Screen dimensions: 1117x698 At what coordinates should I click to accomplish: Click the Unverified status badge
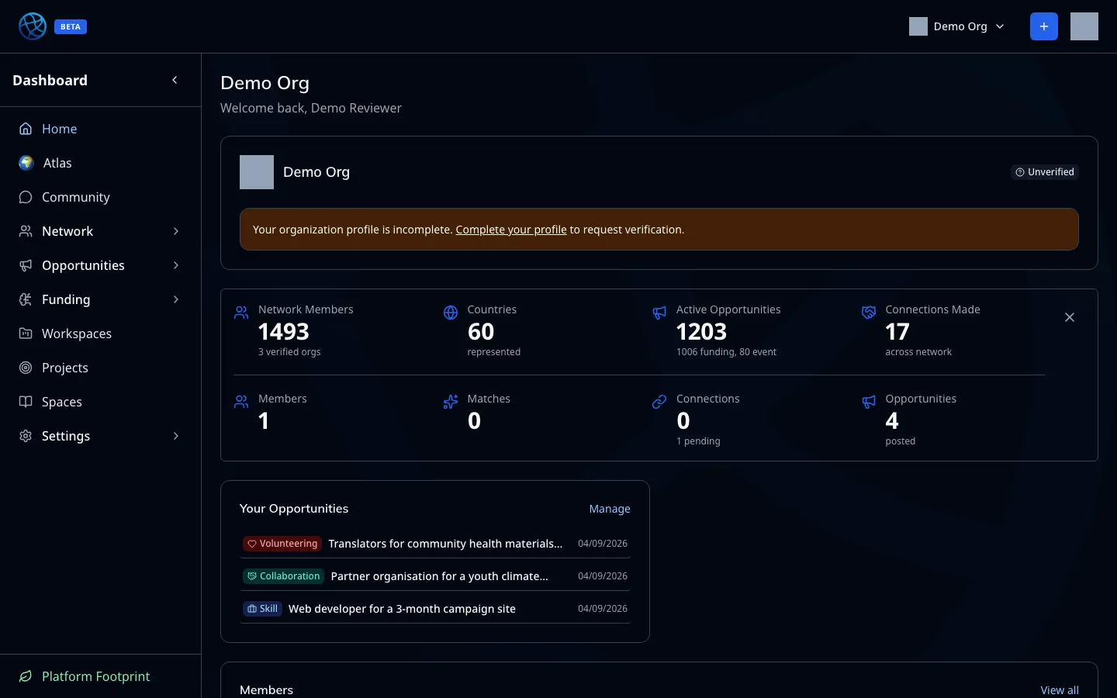pyautogui.click(x=1045, y=172)
